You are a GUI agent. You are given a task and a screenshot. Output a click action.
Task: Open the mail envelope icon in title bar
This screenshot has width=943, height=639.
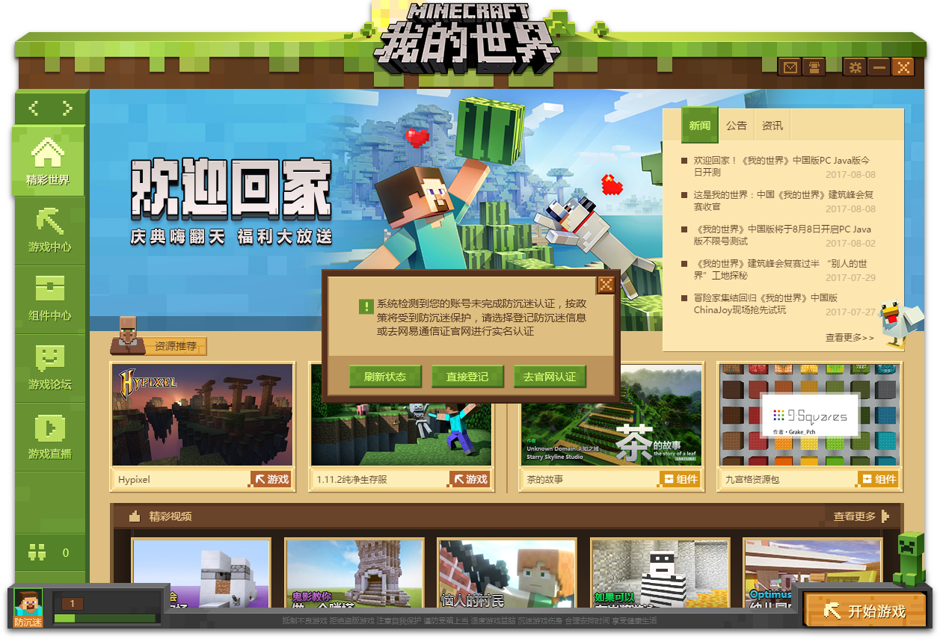click(x=790, y=67)
